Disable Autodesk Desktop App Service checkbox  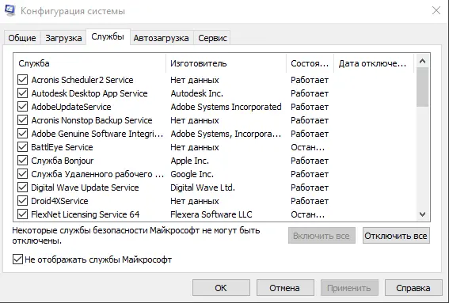(x=23, y=93)
